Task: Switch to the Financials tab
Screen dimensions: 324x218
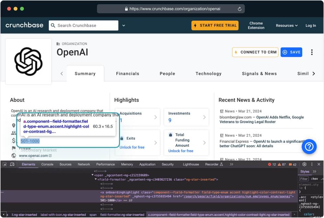Action: point(127,74)
